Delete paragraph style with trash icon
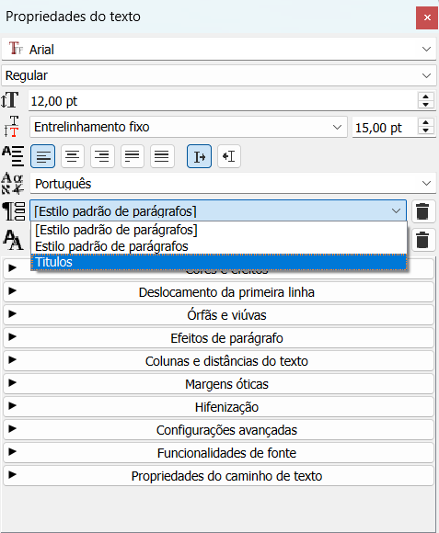The image size is (439, 533). coord(423,211)
